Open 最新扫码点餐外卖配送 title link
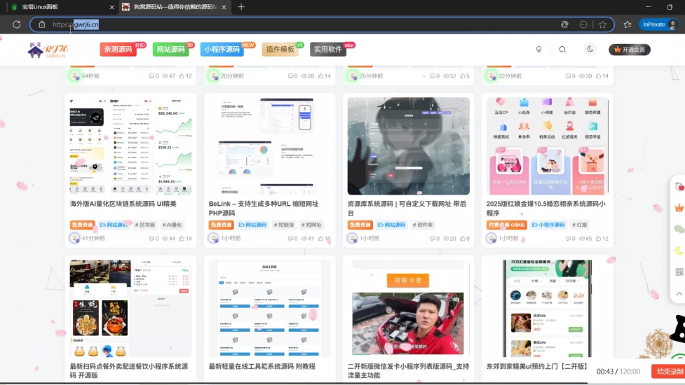 pyautogui.click(x=129, y=370)
